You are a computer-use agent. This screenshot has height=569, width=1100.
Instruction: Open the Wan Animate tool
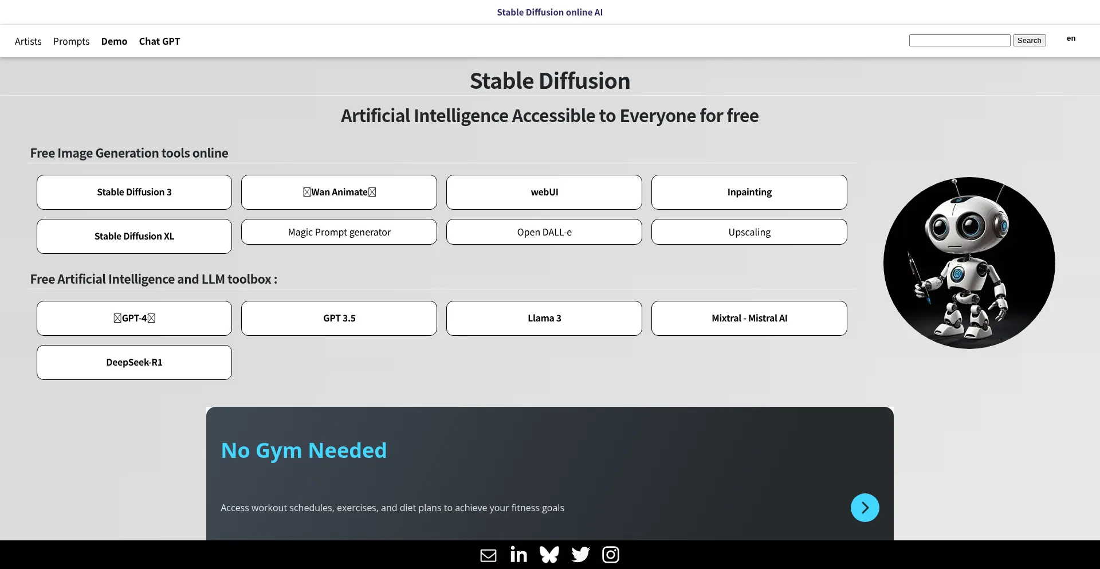[x=339, y=192]
